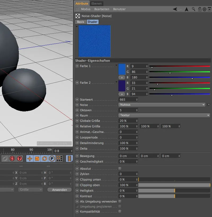This screenshot has width=212, height=217.
Task: Click the Farbe 2 dark purple swatch
Action: tap(122, 86)
